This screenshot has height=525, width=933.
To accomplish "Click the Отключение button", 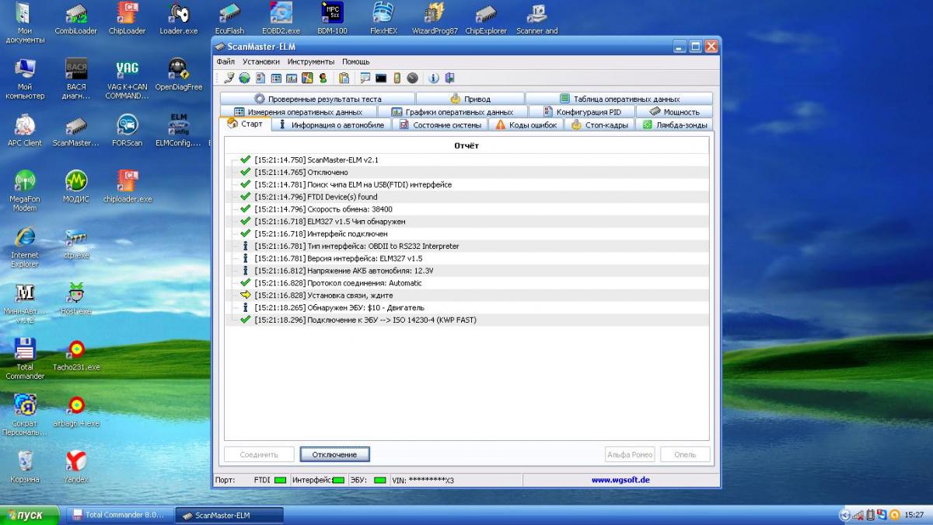I will click(334, 454).
